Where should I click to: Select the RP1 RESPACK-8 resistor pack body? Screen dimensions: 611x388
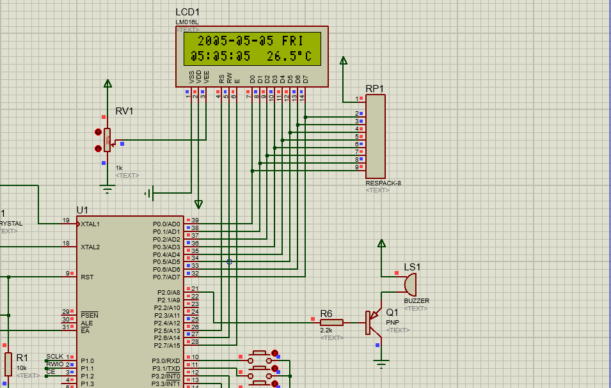tap(376, 136)
